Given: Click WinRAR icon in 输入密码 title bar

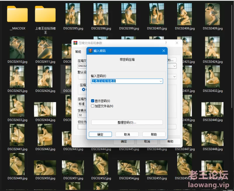Looking at the screenshot, I should [x=90, y=51].
